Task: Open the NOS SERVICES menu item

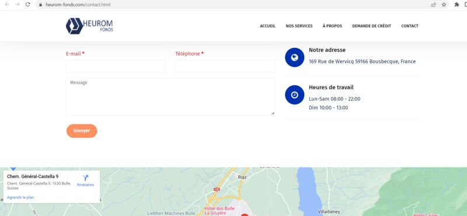Action: 299,26
